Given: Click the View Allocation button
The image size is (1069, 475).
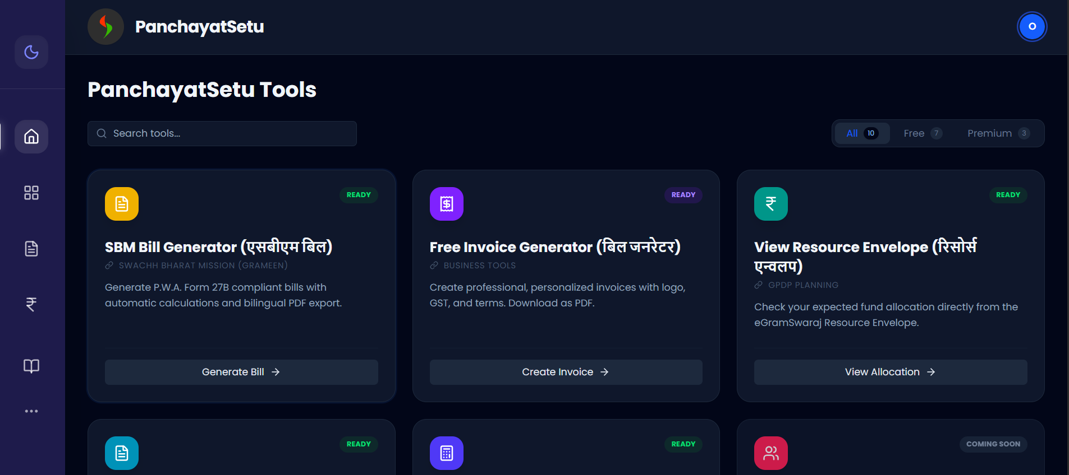Looking at the screenshot, I should pyautogui.click(x=890, y=371).
